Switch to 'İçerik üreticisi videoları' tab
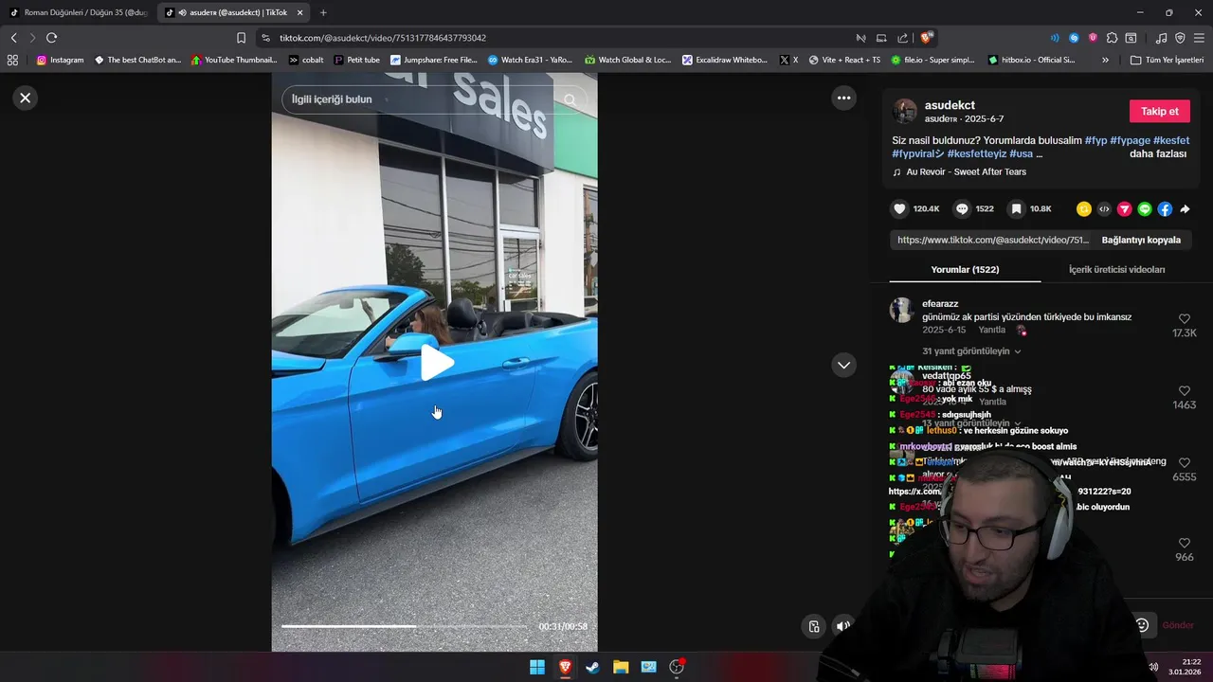This screenshot has width=1213, height=682. tap(1116, 269)
